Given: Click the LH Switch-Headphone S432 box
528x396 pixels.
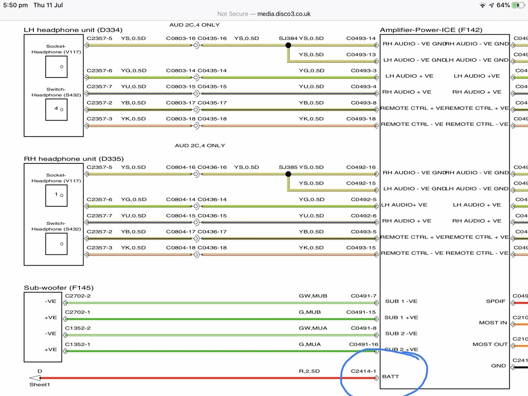Looking at the screenshot, I should 56,110.
